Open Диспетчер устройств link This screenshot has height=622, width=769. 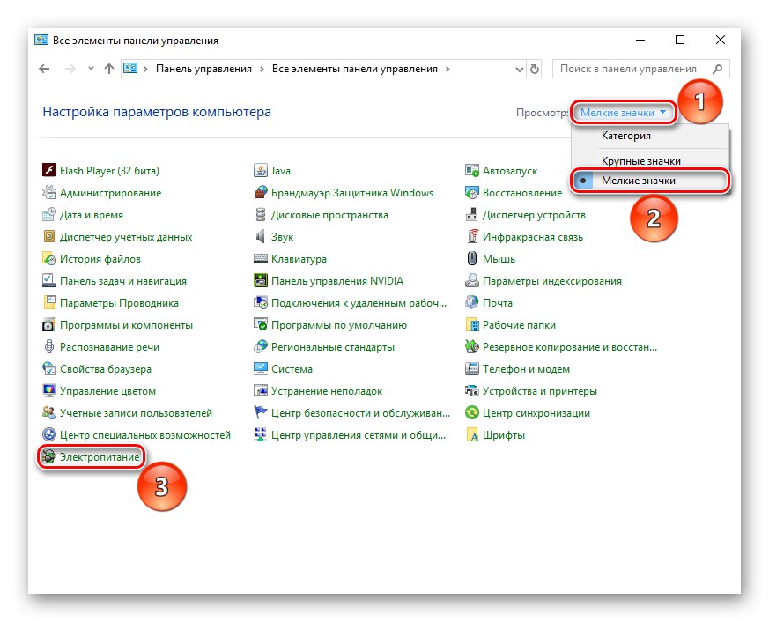click(534, 214)
